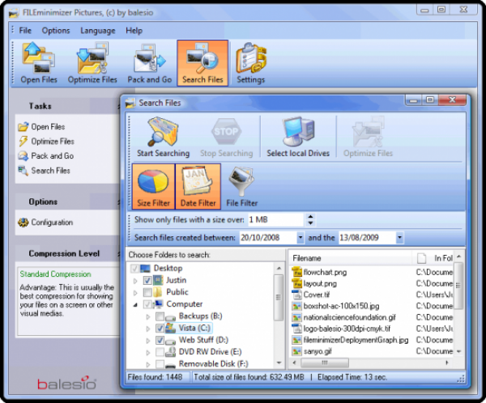Open the Settings clipboard icon
This screenshot has height=403, width=486.
coord(251,63)
